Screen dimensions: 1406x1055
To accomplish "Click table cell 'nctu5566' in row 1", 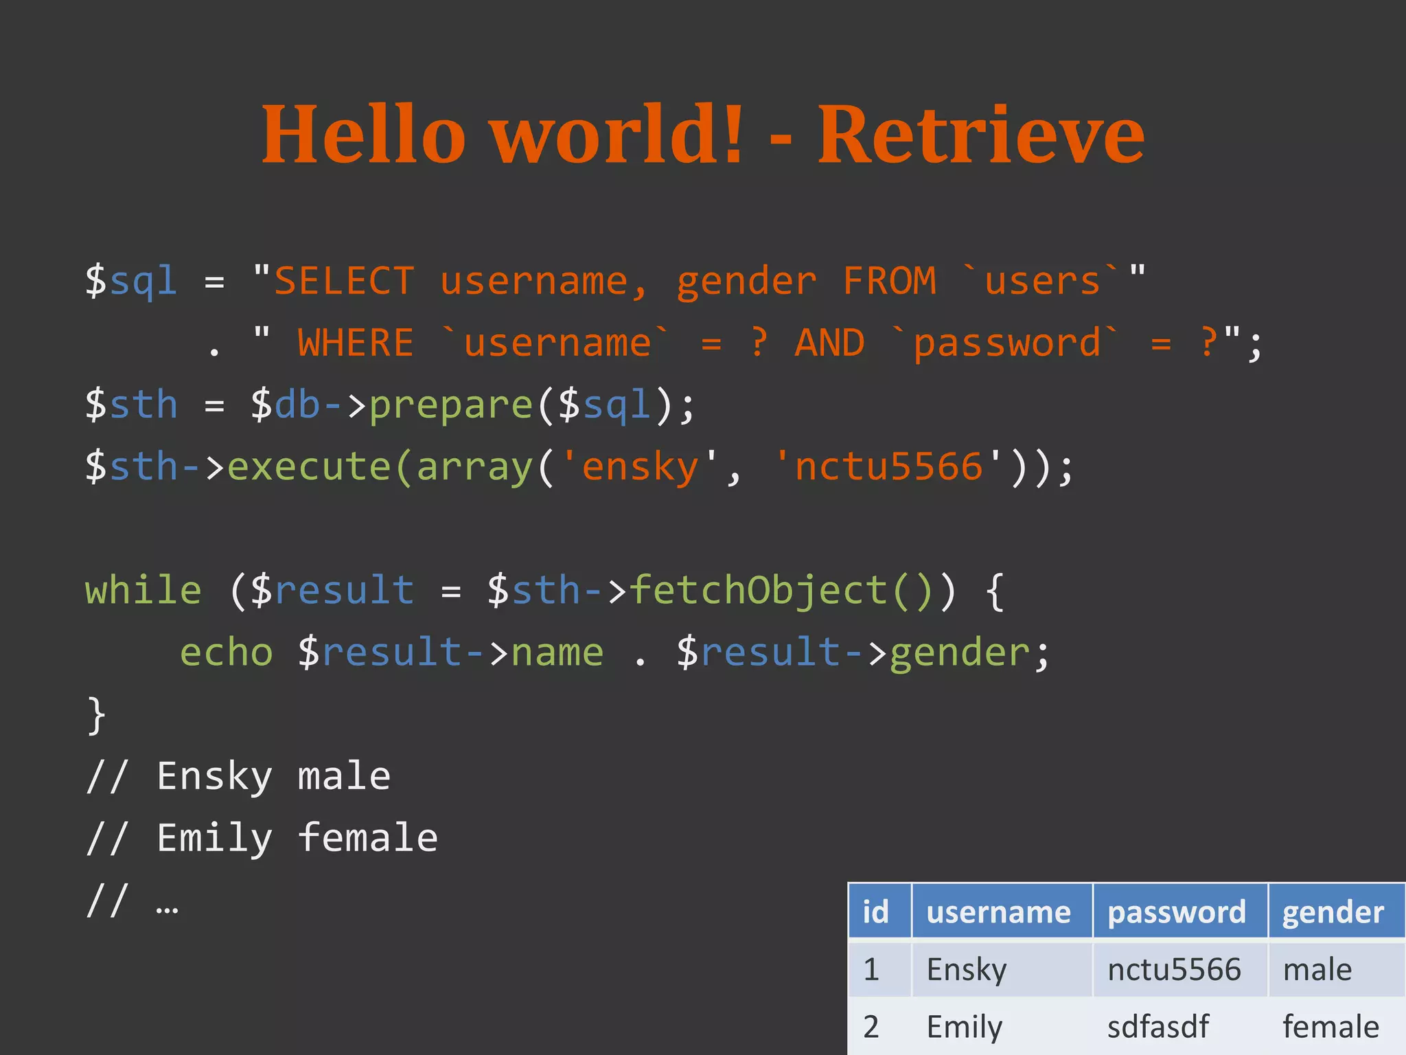I will coord(1179,969).
